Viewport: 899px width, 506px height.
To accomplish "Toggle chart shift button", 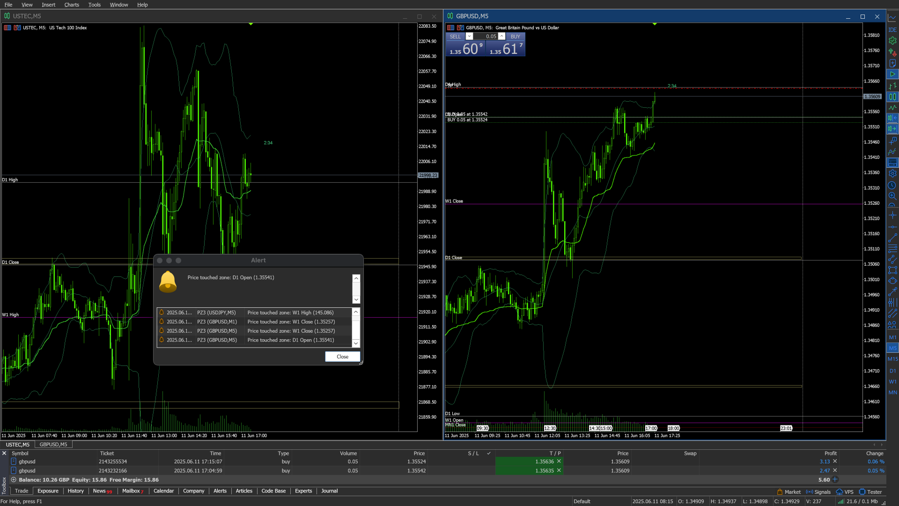I will (892, 118).
